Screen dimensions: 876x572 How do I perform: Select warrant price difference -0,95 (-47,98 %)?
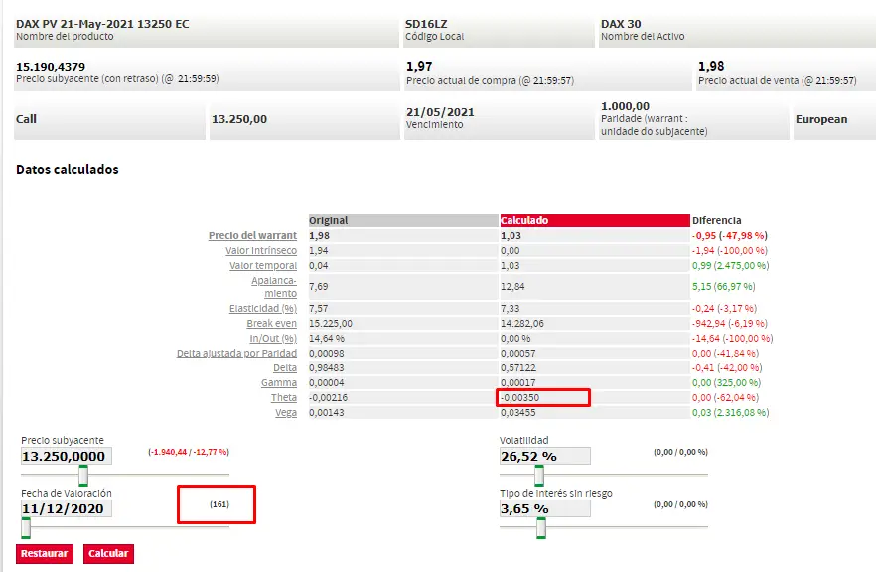tap(730, 235)
